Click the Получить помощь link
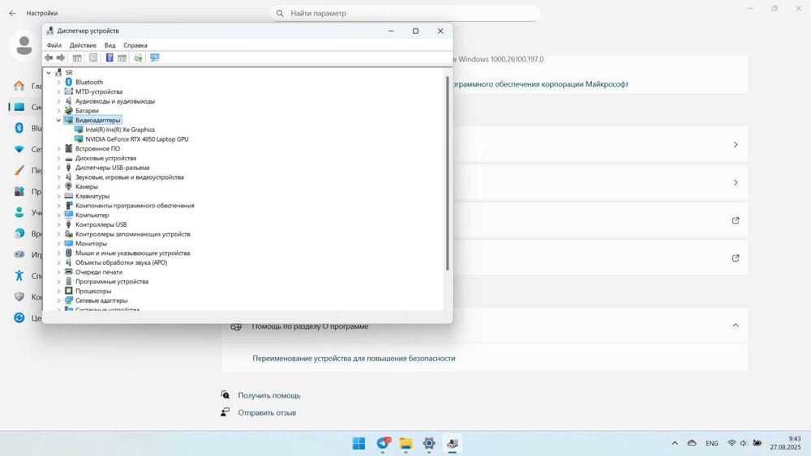Screen dimensions: 811x456 point(269,395)
